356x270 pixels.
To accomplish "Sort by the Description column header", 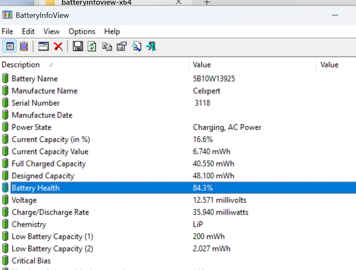I will coord(94,65).
